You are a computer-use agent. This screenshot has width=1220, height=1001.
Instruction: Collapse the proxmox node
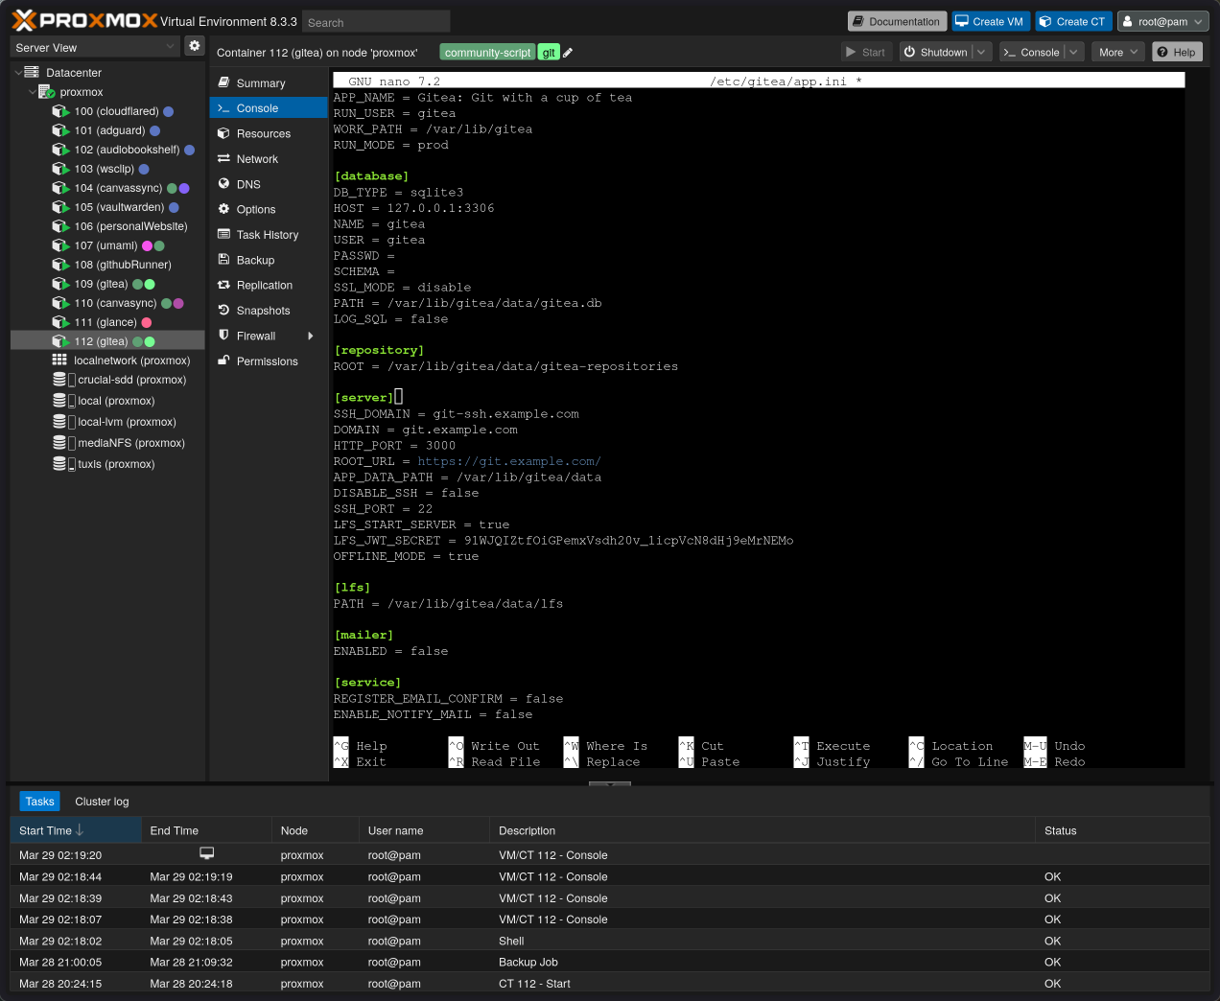[33, 92]
